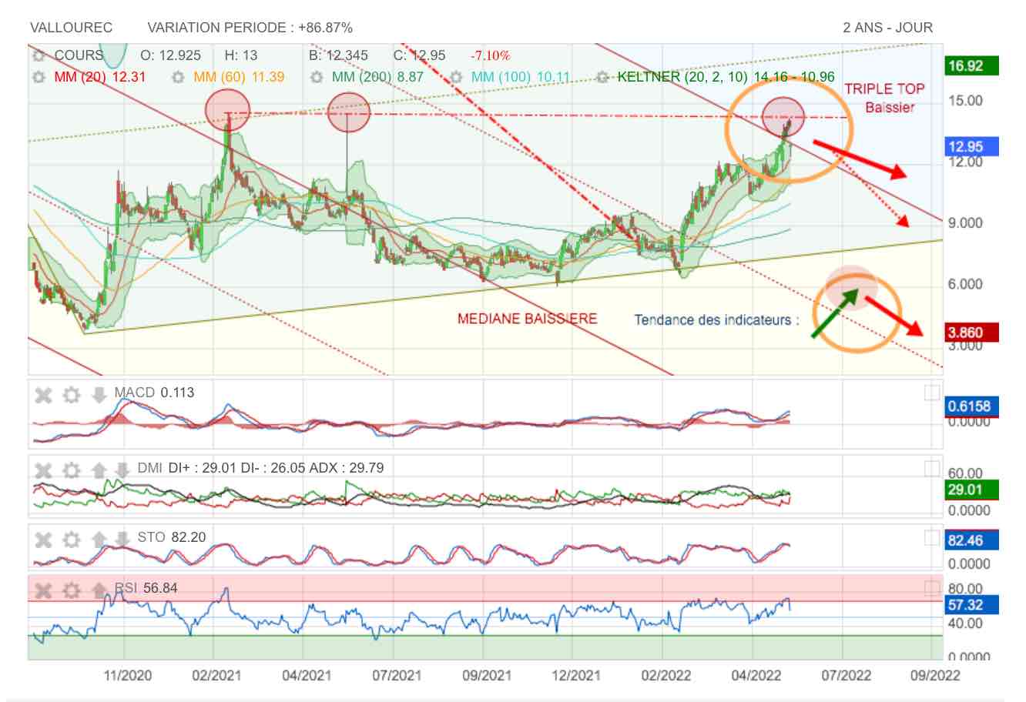The height and width of the screenshot is (702, 1026).
Task: Click the 09/2022 date axis label
Action: click(x=935, y=676)
